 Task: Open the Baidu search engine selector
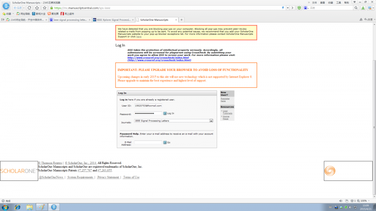click(306, 8)
